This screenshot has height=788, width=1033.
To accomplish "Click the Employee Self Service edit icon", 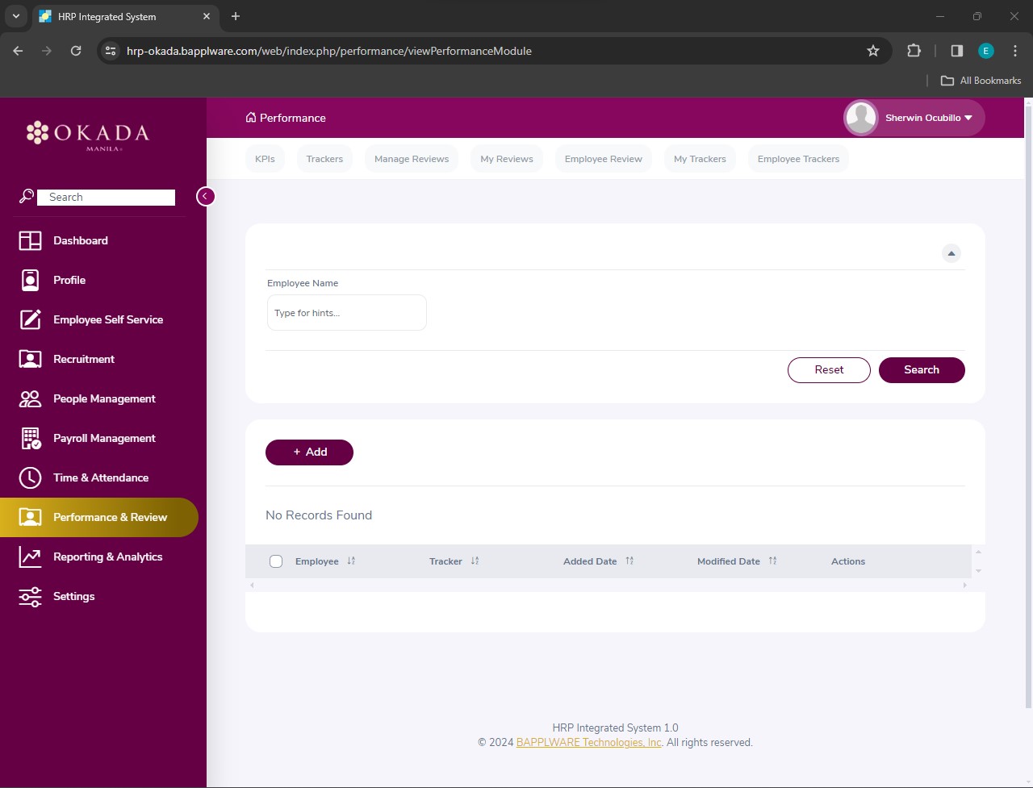I will [x=30, y=319].
